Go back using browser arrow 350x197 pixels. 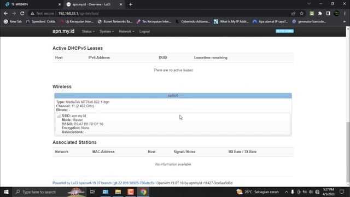click(x=6, y=13)
